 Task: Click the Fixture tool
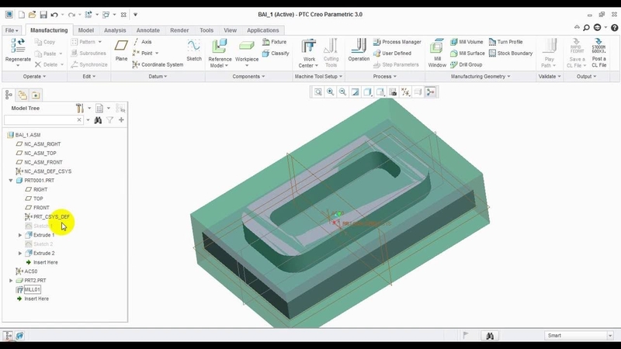(274, 42)
